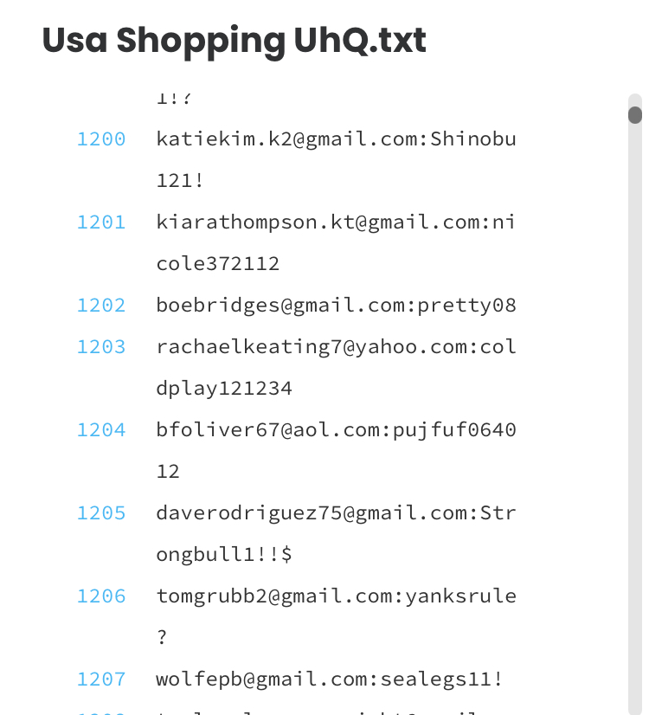
Task: Click the first text row of line 1203
Action: pos(336,347)
